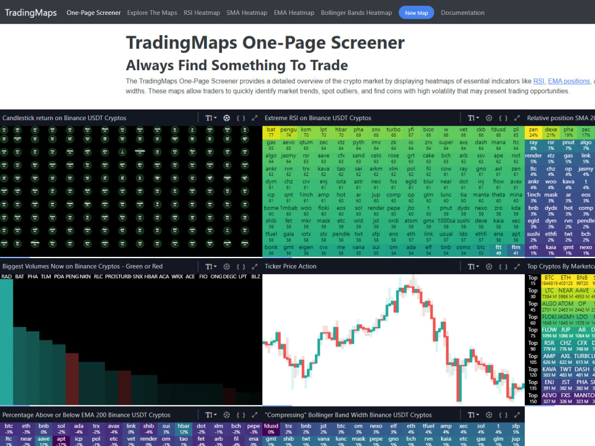The image size is (595, 446).
Task: Click the aave 12% cell in EMA 200 panel
Action: [43, 441]
